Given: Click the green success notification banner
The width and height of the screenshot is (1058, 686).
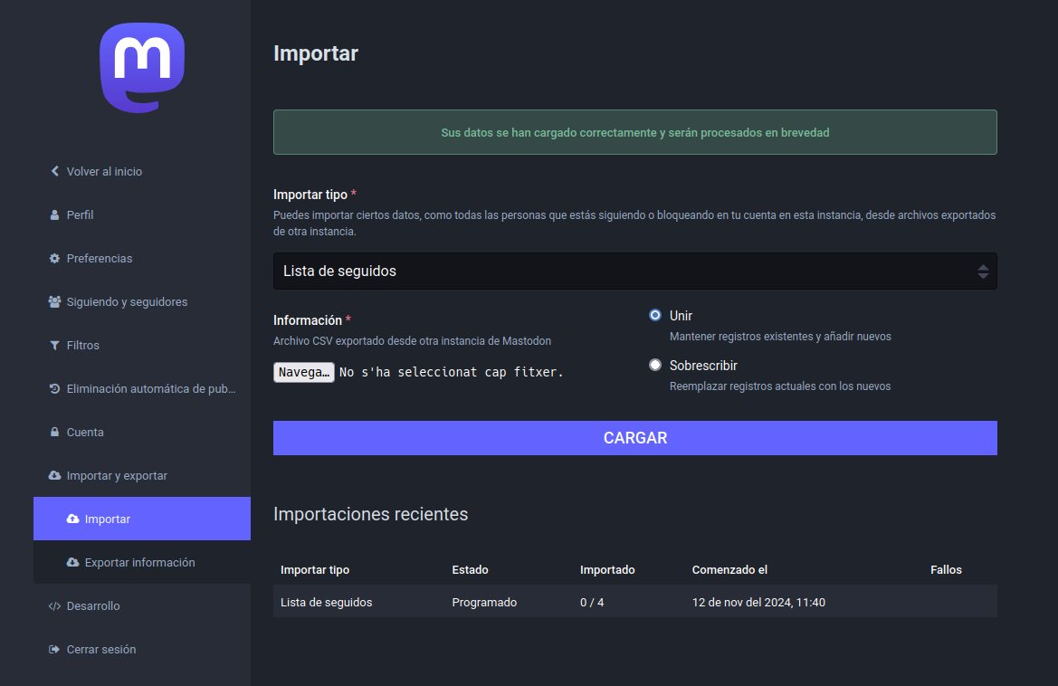Looking at the screenshot, I should tap(634, 132).
